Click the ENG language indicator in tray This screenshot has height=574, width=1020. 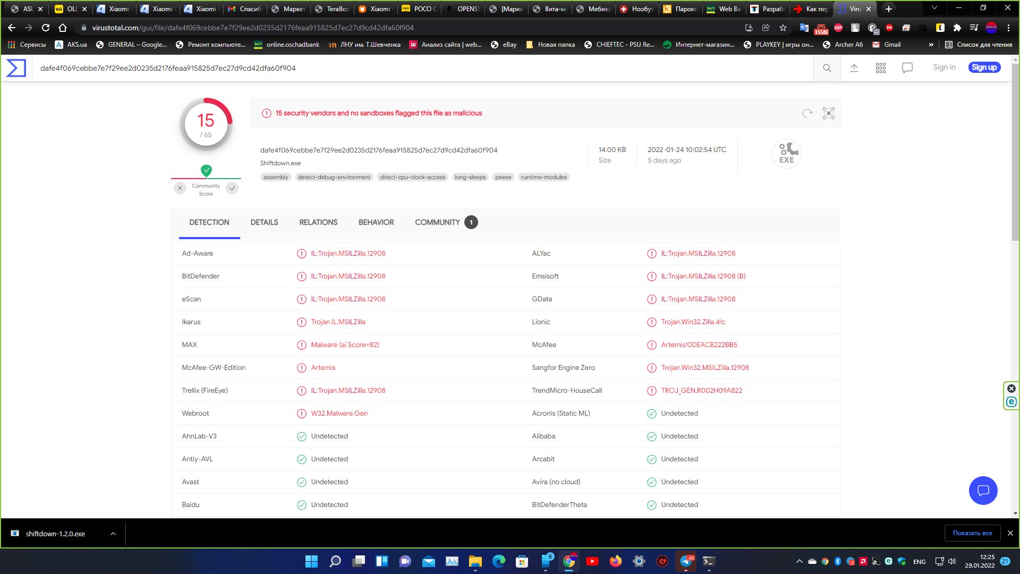920,562
